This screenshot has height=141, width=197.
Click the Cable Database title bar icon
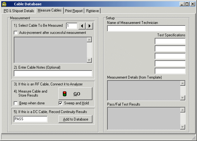(4, 4)
